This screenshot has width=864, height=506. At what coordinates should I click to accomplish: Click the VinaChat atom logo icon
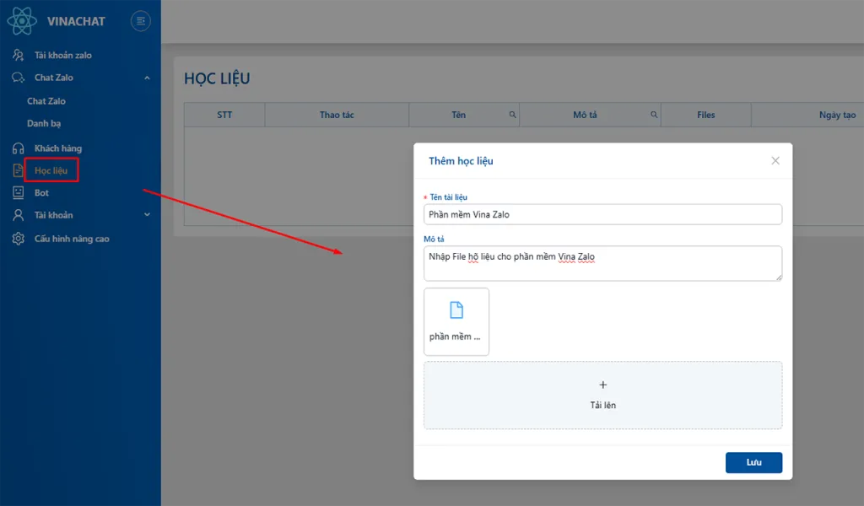[22, 20]
